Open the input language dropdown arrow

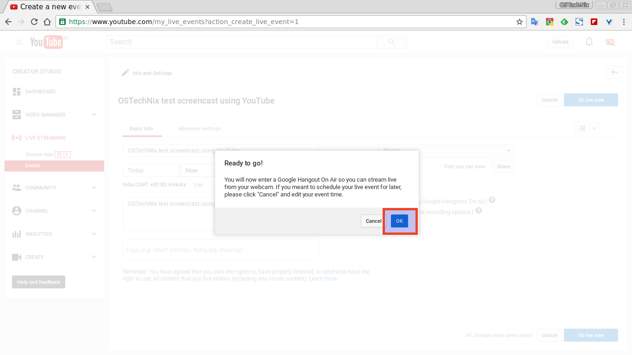(x=594, y=129)
